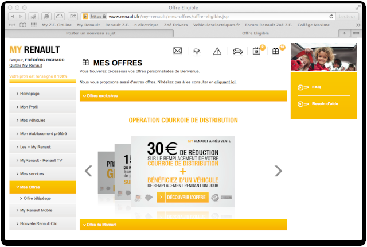
Task: Click the share toolbar icon
Action: tap(73, 16)
